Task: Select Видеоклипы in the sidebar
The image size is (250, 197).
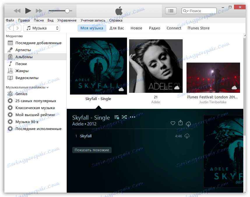Action: click(35, 78)
